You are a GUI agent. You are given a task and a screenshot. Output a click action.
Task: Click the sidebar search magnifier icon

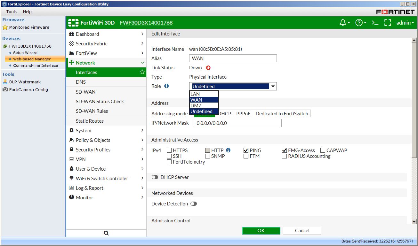point(106,233)
